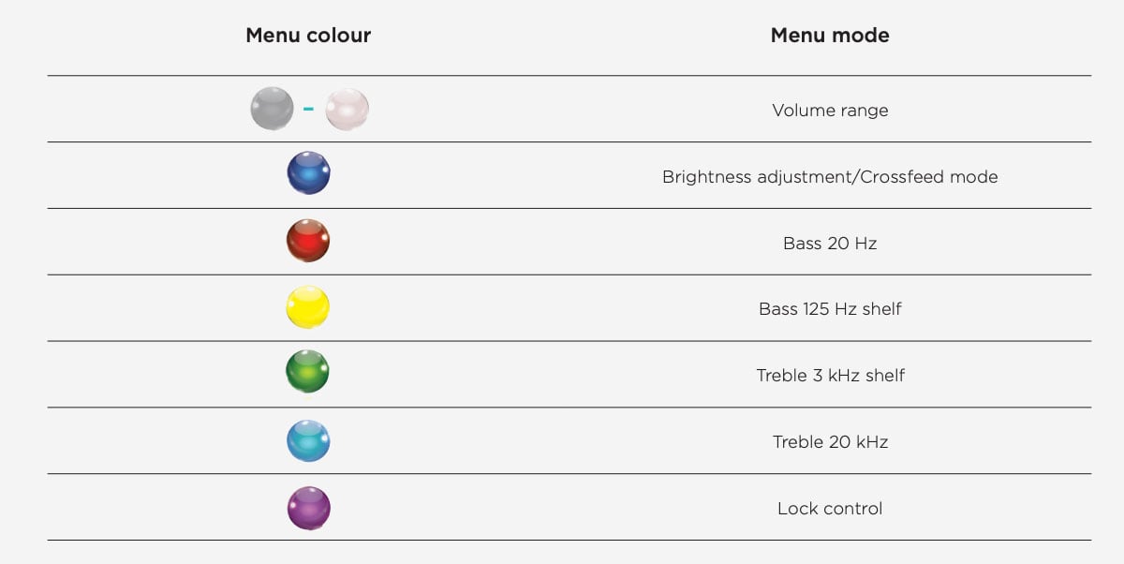Viewport: 1124px width, 564px height.
Task: Click the yellow Bass 125 Hz shelf sphere
Action: click(308, 307)
